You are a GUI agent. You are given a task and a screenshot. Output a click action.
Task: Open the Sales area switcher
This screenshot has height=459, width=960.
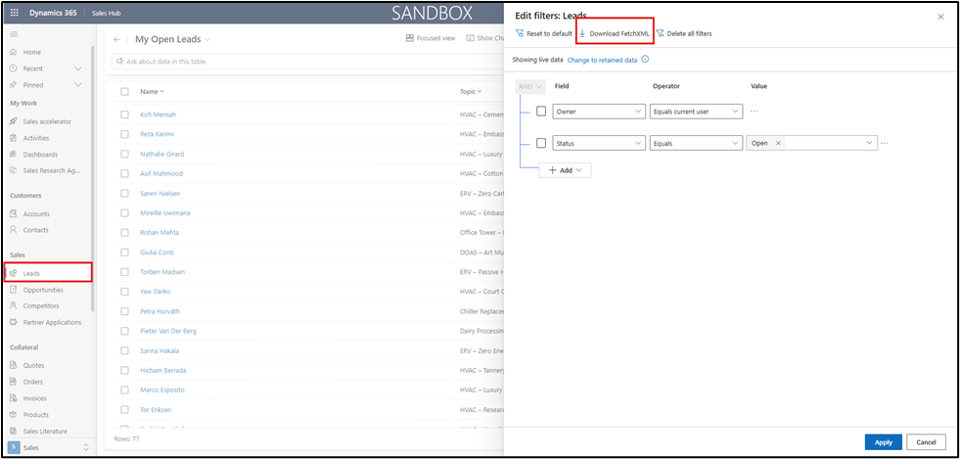48,447
